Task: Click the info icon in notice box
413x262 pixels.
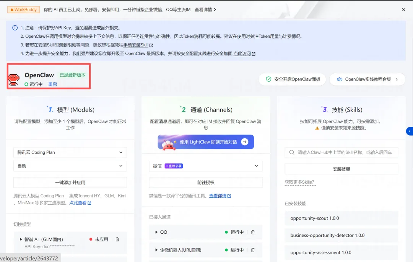Action: point(15,28)
